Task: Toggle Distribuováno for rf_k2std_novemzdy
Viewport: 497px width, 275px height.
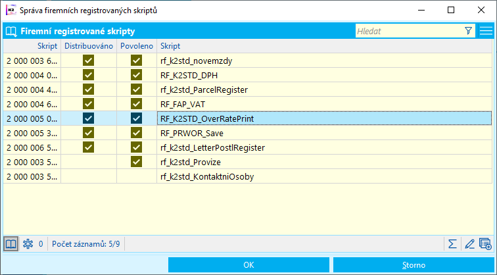Action: coord(89,61)
